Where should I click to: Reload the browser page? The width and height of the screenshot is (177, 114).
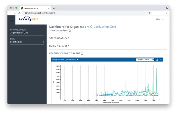click(19, 13)
